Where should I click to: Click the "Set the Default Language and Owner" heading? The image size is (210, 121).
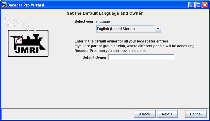coord(105,13)
